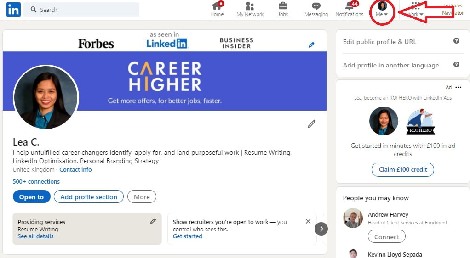Screen dimensions: 470x258
Task: Open Andrew Harvey's profile picture
Action: coord(353,218)
